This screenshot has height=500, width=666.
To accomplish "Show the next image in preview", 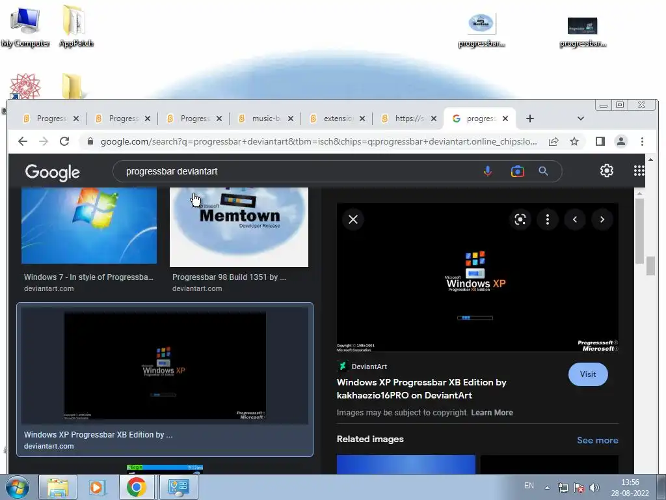I will 602,219.
